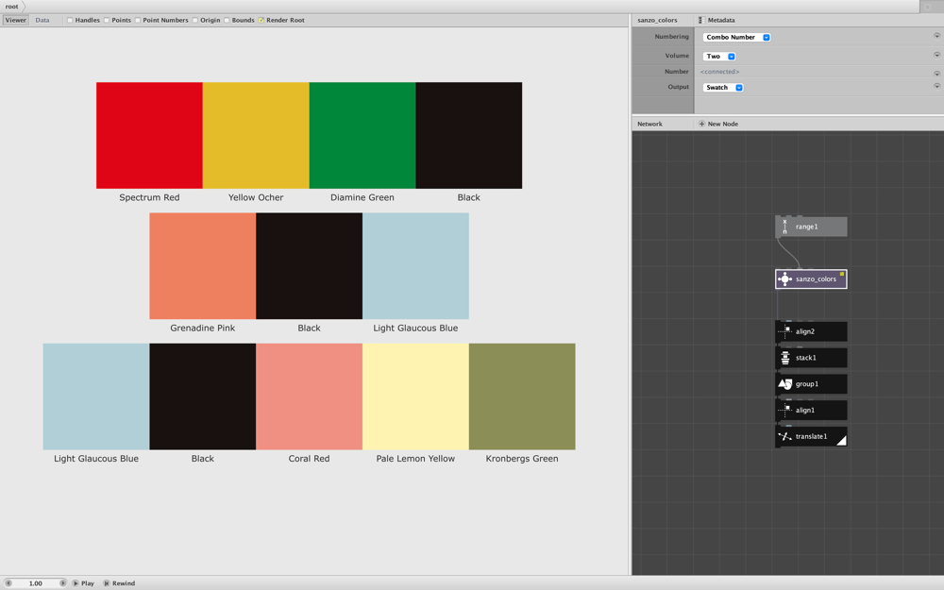944x590 pixels.
Task: Open the Volume row options arrow
Action: click(x=936, y=56)
